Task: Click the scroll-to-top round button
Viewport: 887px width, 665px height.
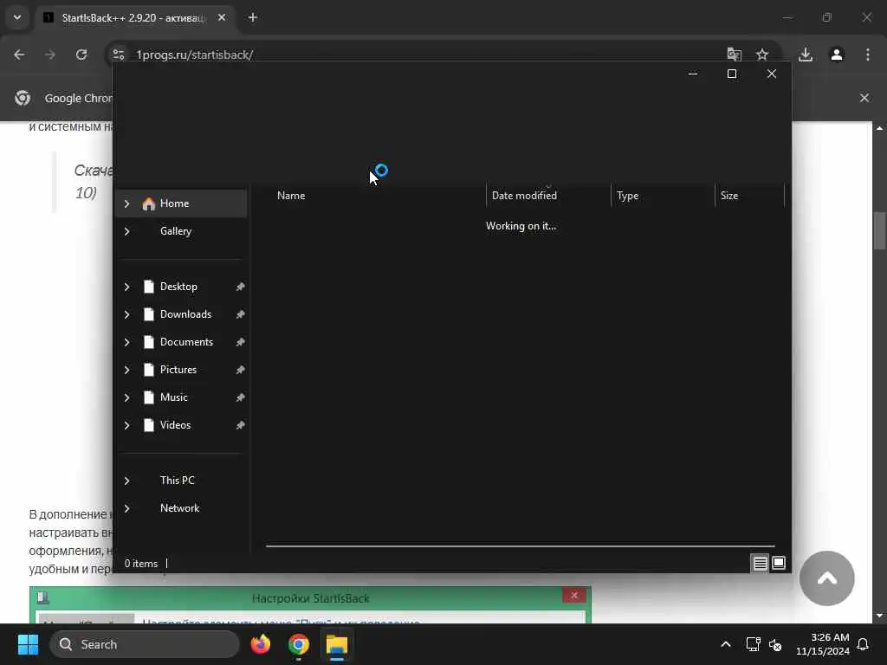Action: pyautogui.click(x=827, y=578)
